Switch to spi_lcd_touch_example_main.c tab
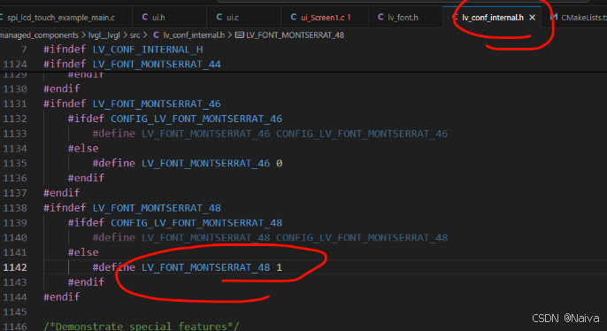This screenshot has width=607, height=331. click(x=62, y=18)
